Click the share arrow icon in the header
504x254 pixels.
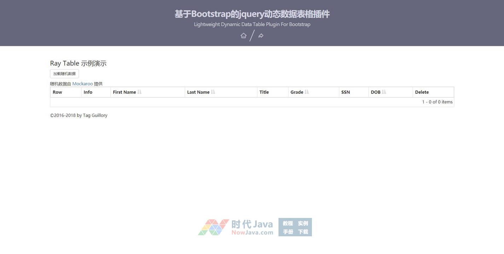261,35
